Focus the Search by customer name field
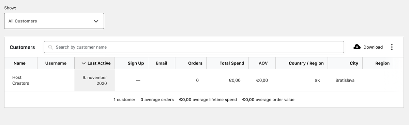Screen dimensions: 409x125 tap(194, 47)
